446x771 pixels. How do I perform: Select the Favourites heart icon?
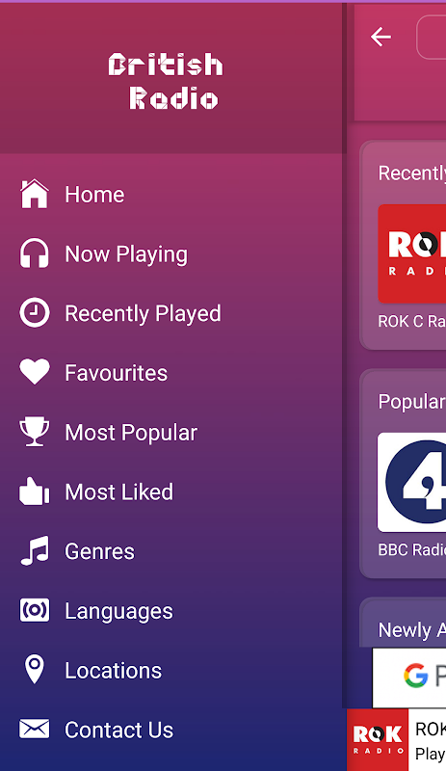pyautogui.click(x=34, y=372)
